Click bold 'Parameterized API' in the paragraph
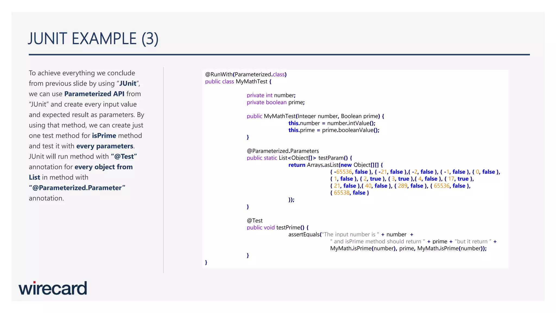 tap(94, 94)
